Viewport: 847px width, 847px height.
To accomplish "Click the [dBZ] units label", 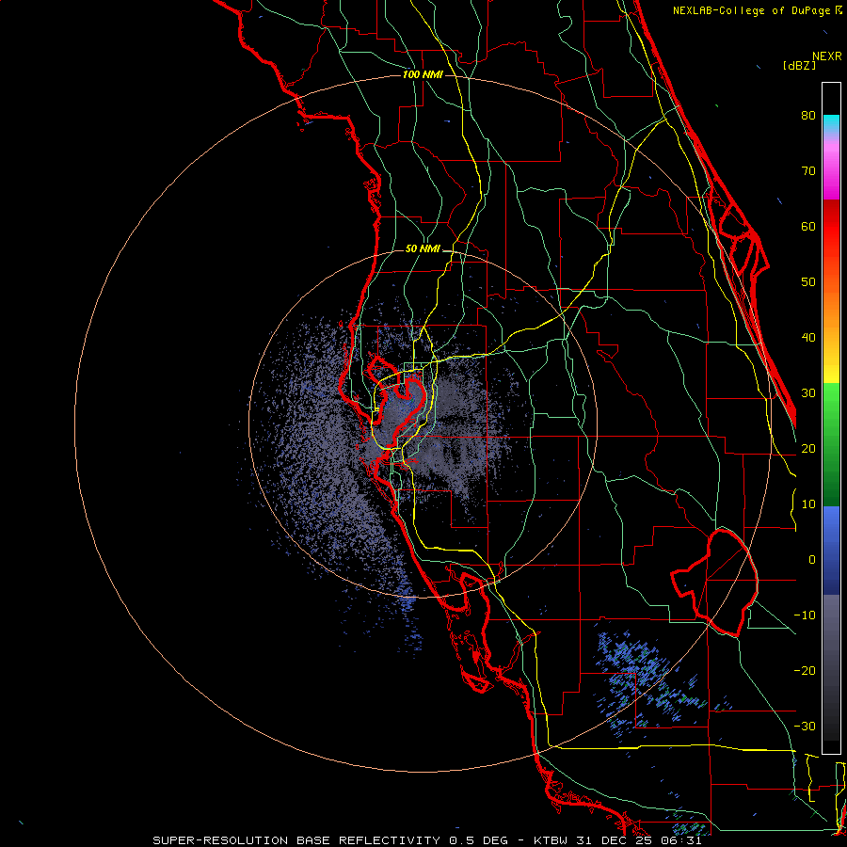I will pos(799,66).
